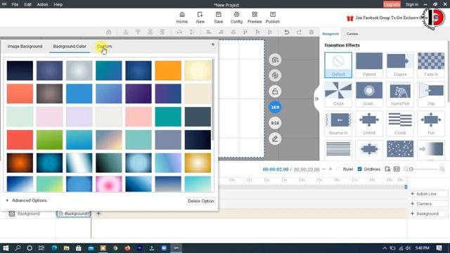Open the File menu
Screen dimensions: 450x253
[x=15, y=5]
